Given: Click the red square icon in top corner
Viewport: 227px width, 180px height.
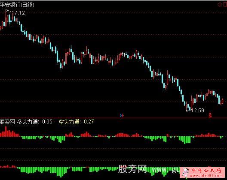Looking at the screenshot, I should 225,5.
